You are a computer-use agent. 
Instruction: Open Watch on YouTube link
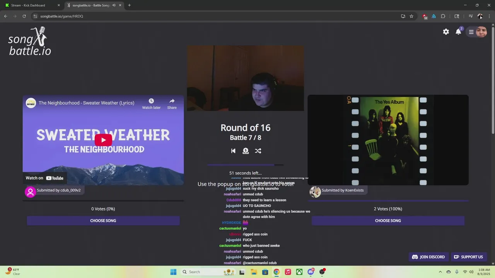tap(44, 178)
